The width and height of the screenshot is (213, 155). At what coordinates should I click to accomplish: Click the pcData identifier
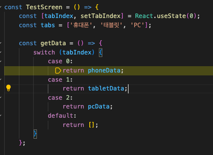pos(99,107)
